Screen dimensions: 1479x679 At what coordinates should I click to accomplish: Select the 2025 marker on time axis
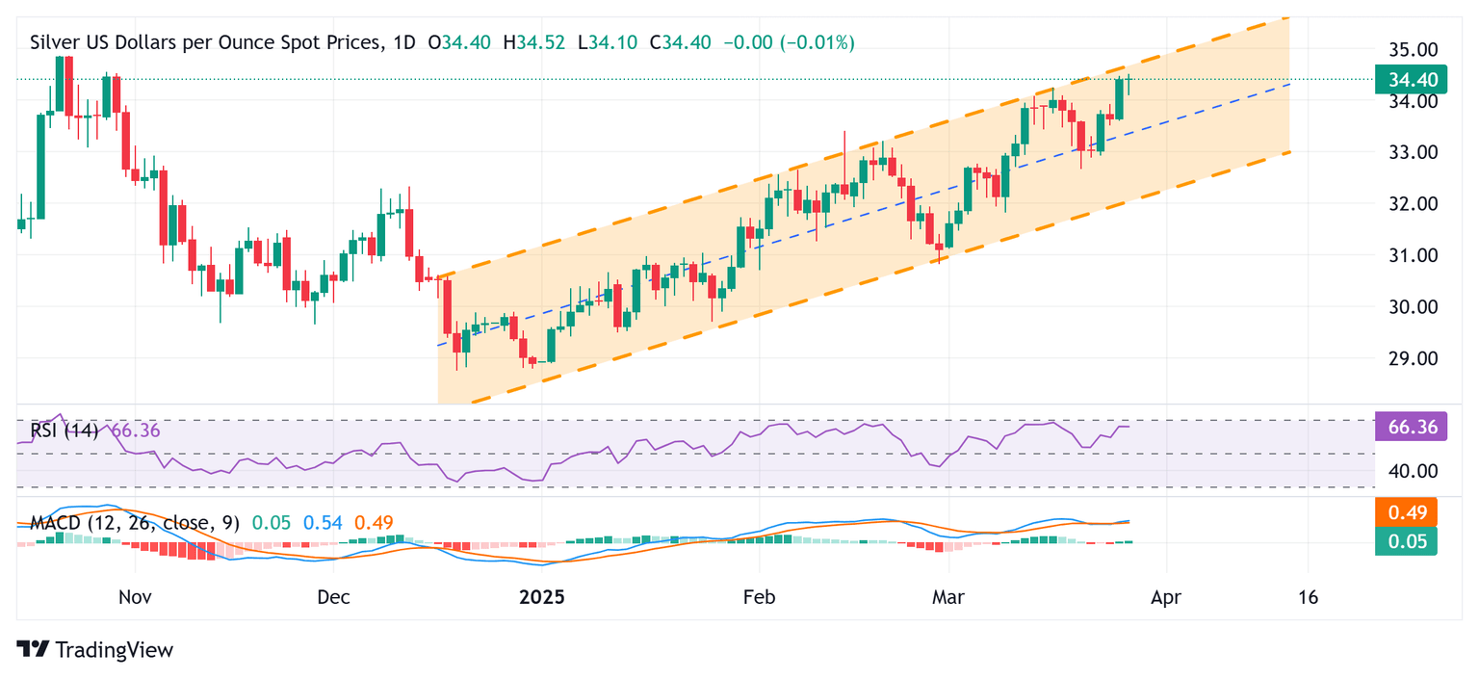point(541,597)
